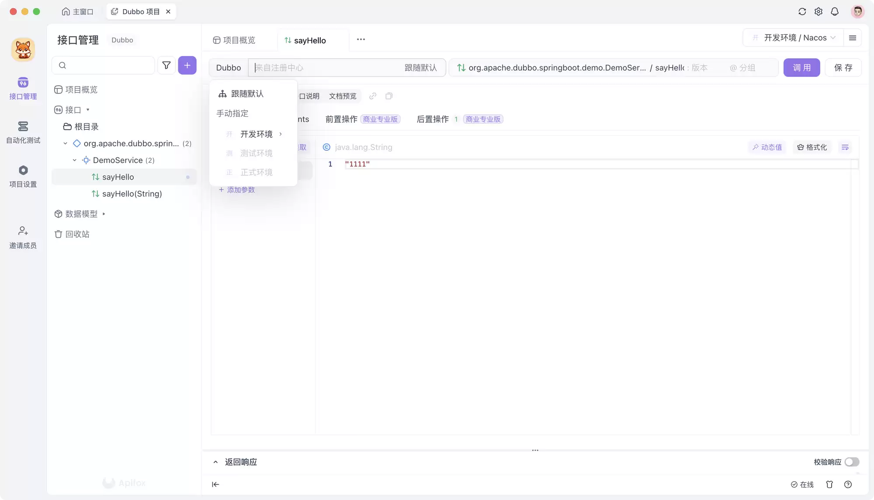
Task: Open 项目设置 sidebar section
Action: (23, 177)
